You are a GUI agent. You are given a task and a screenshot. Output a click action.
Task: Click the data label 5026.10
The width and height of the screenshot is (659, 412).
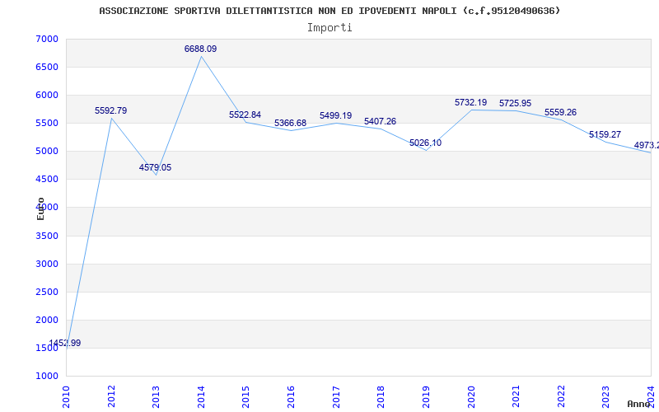(x=425, y=143)
